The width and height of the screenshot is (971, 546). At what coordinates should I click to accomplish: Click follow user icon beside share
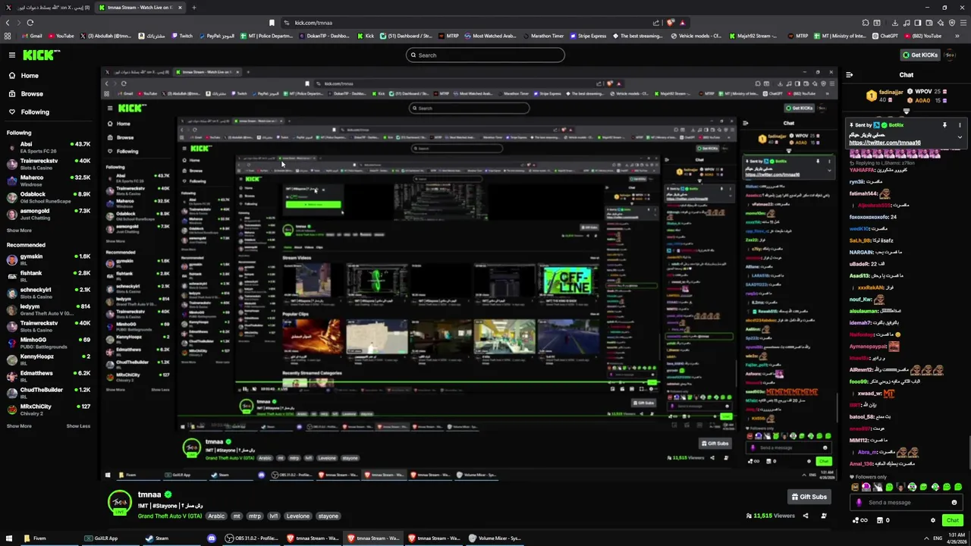[x=824, y=516]
